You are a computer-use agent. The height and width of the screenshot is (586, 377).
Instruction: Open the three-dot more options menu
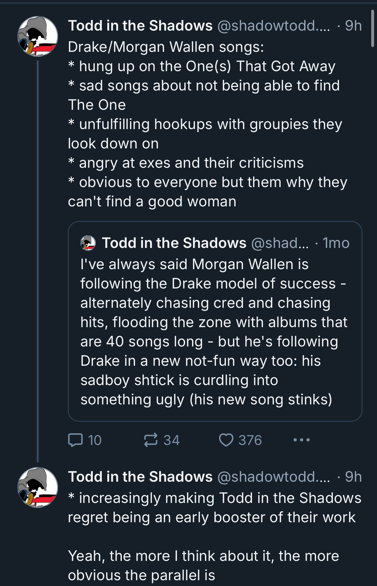click(302, 440)
